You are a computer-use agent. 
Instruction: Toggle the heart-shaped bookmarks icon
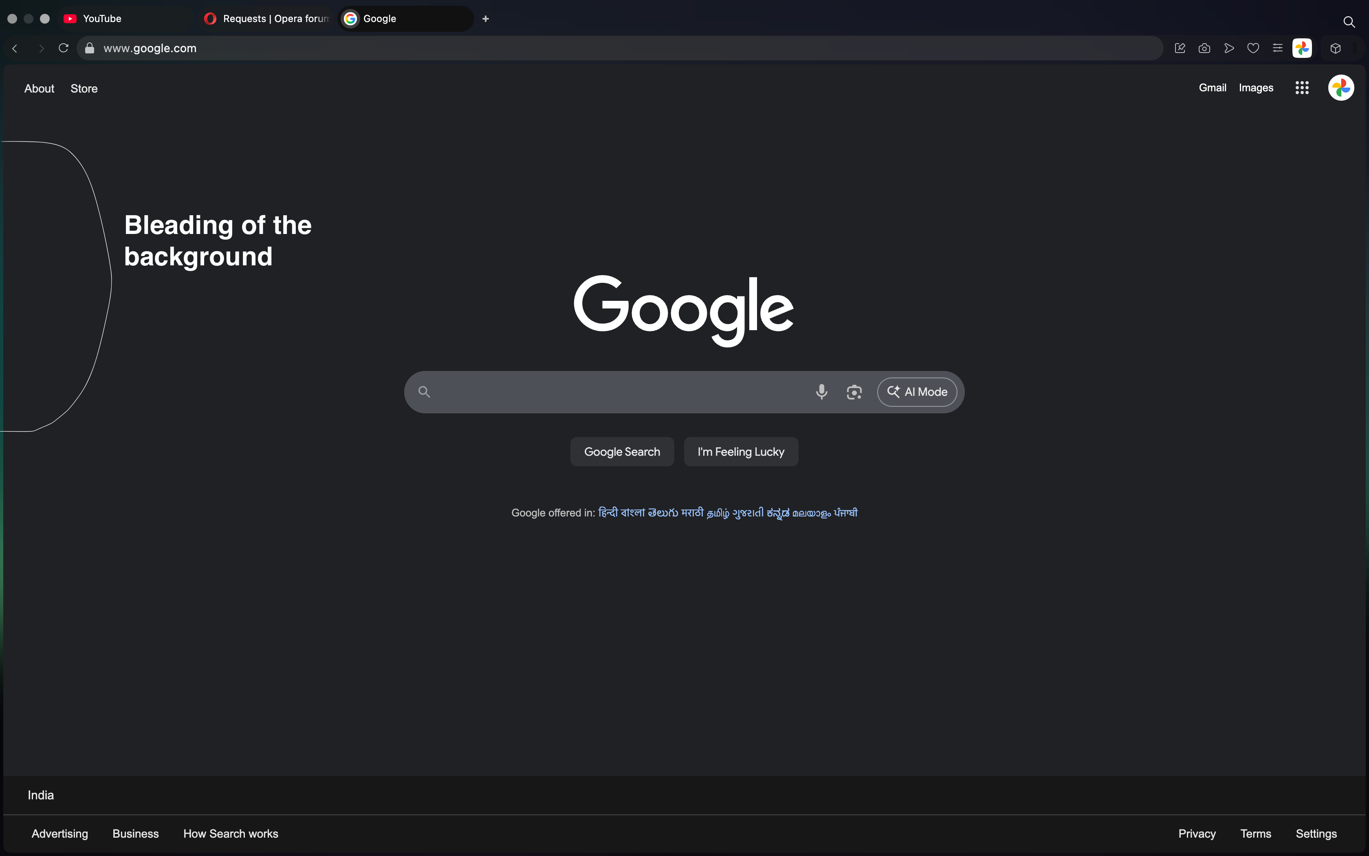tap(1252, 48)
